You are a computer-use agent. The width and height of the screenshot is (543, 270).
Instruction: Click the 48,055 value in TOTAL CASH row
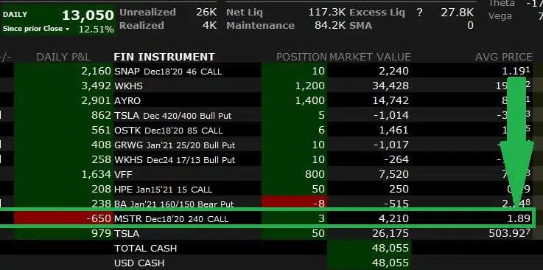click(390, 248)
